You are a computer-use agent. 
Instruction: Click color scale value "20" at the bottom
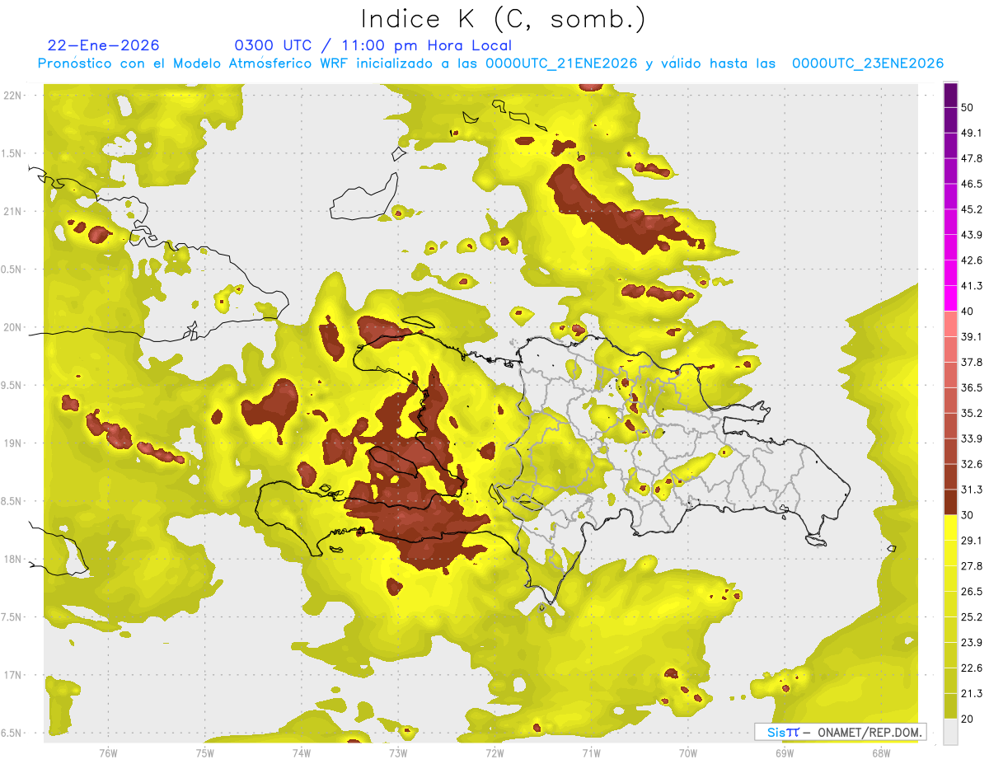coord(968,719)
